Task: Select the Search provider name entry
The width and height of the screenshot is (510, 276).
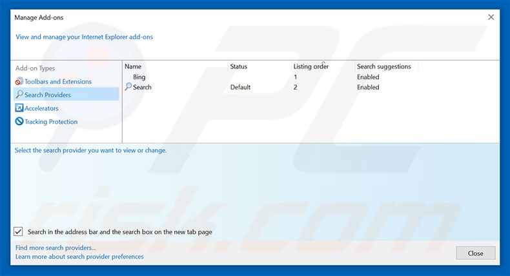Action: pyautogui.click(x=142, y=87)
